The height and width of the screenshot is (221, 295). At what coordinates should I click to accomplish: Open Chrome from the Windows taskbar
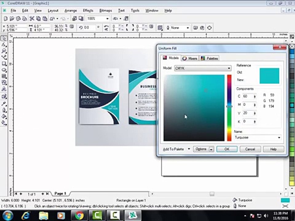pos(79,215)
